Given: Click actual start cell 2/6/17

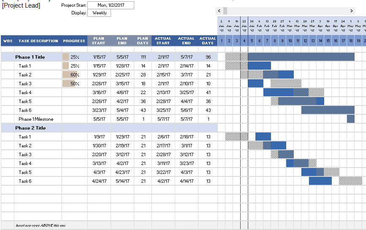Looking at the screenshot, I should tap(163, 137).
